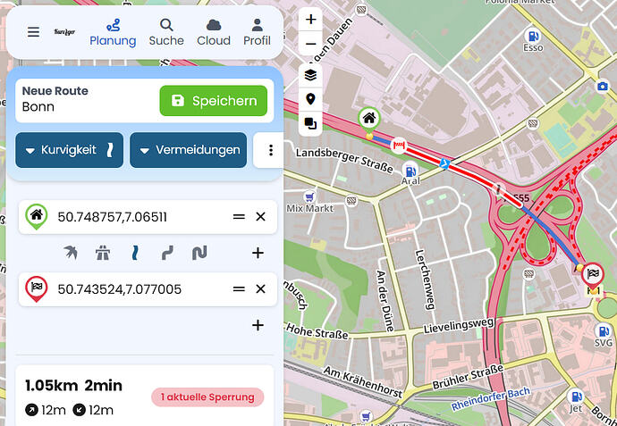The width and height of the screenshot is (617, 426).
Task: Open the three-dot more options menu
Action: pyautogui.click(x=270, y=150)
